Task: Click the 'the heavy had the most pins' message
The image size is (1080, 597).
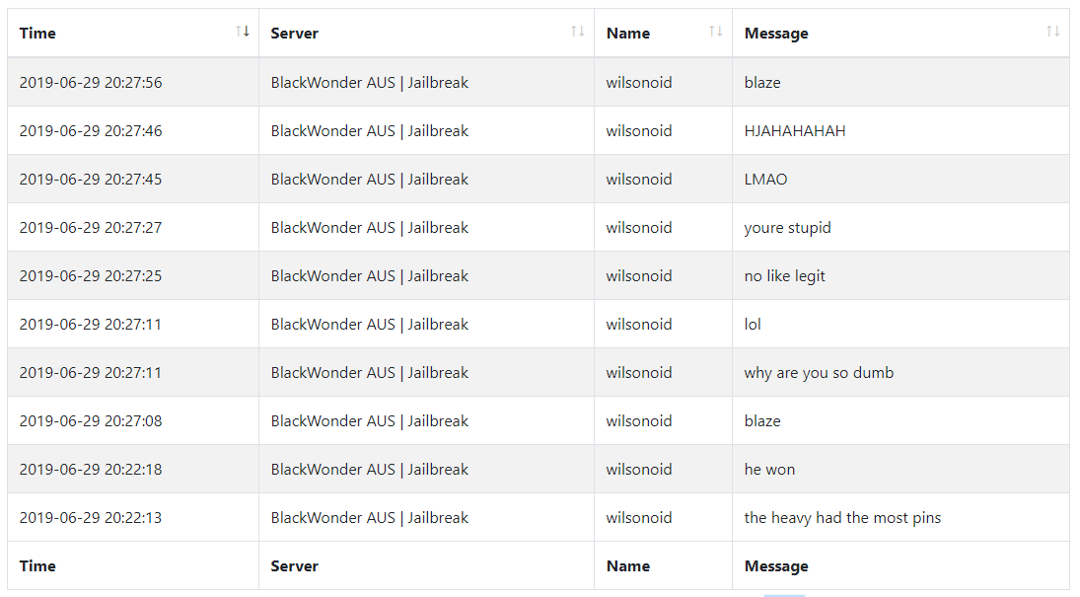Action: tap(842, 518)
